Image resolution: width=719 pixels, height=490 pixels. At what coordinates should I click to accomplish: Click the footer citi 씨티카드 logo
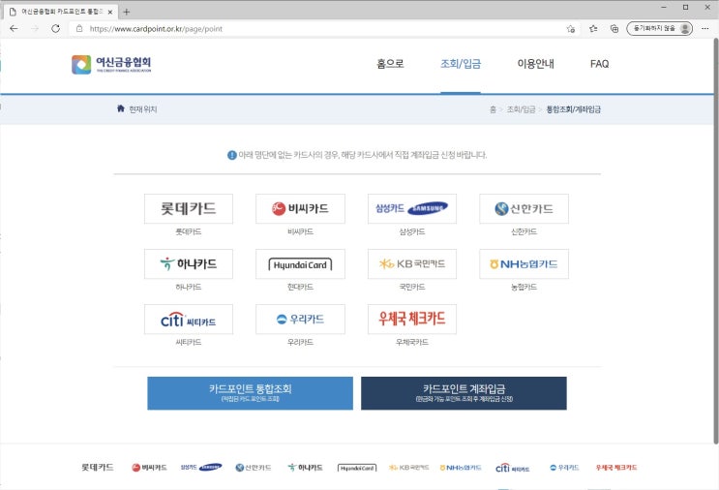point(512,468)
